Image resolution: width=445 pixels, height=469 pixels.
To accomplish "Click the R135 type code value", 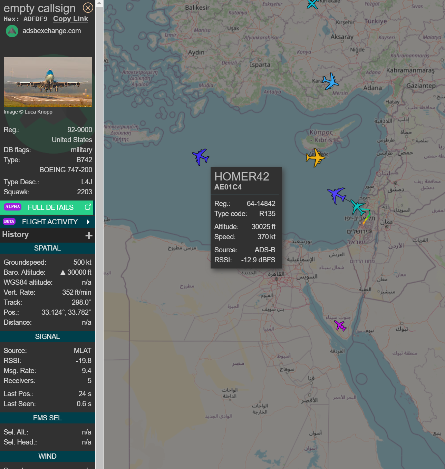I will coord(267,214).
